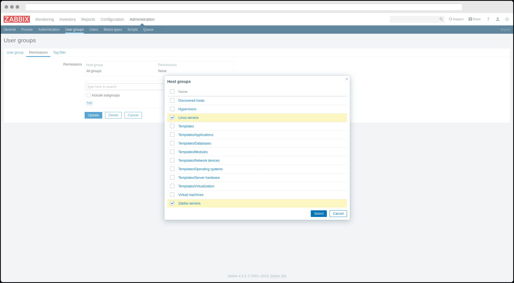This screenshot has height=283, width=514.
Task: Click the Linux servers link
Action: coord(188,118)
